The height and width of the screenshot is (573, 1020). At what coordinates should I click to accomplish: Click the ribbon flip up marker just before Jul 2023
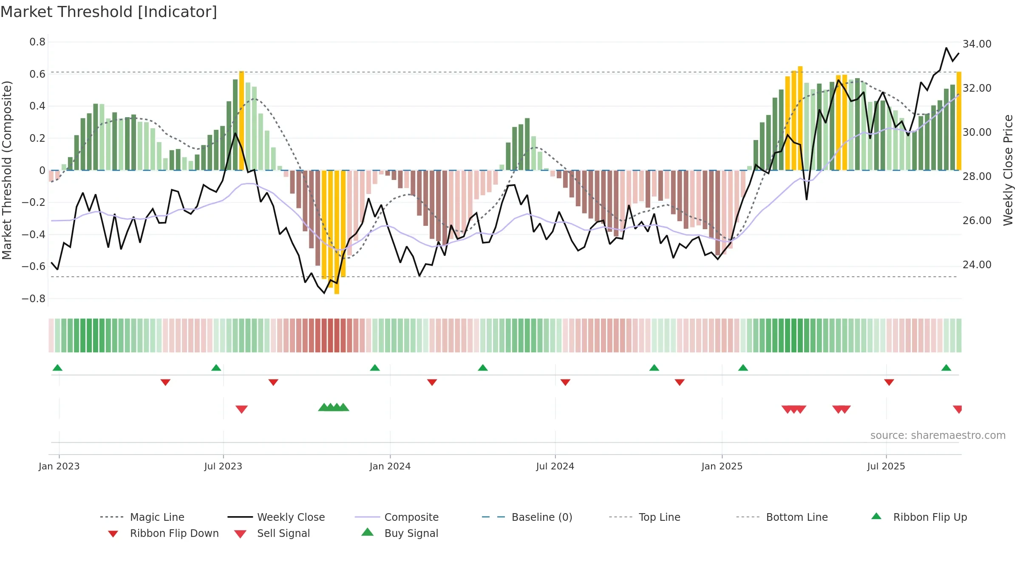pyautogui.click(x=216, y=368)
